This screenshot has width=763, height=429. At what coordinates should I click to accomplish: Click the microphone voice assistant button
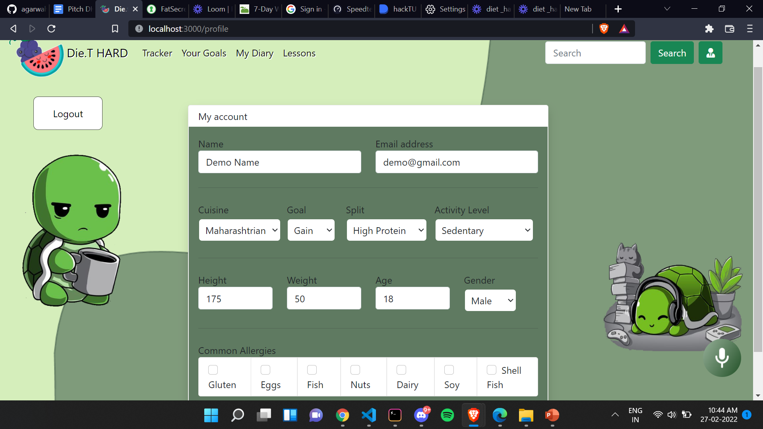click(722, 358)
